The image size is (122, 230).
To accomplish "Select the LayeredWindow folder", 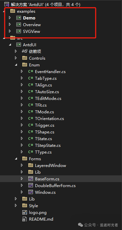I will [50, 166].
